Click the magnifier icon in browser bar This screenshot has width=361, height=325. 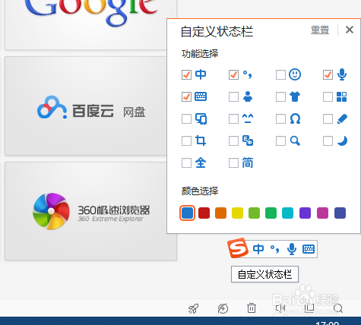point(338,308)
